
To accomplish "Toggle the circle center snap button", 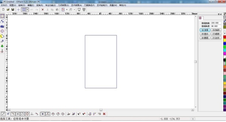I will coord(27,114).
